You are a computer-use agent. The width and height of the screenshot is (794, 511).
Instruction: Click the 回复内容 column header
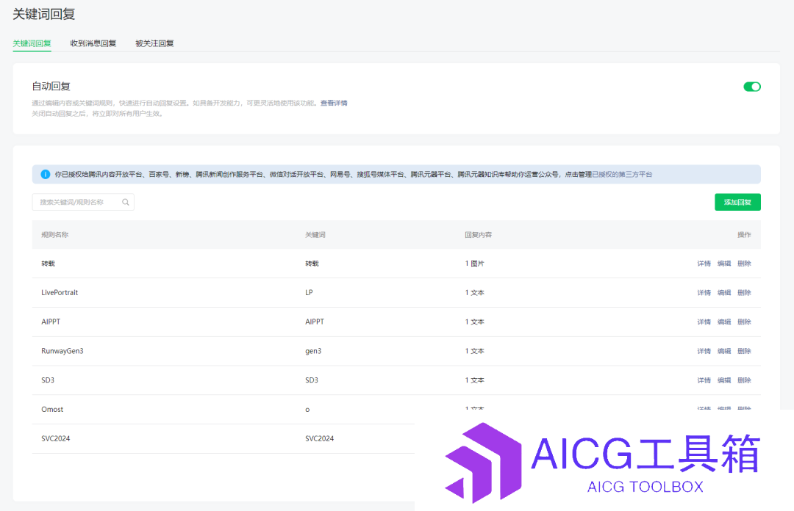pos(478,235)
